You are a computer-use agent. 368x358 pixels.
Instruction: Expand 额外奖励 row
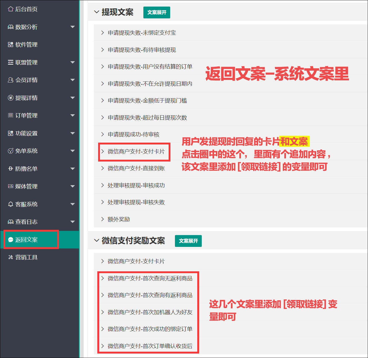click(x=231, y=219)
